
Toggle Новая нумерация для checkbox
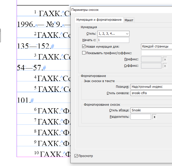pos(84,46)
